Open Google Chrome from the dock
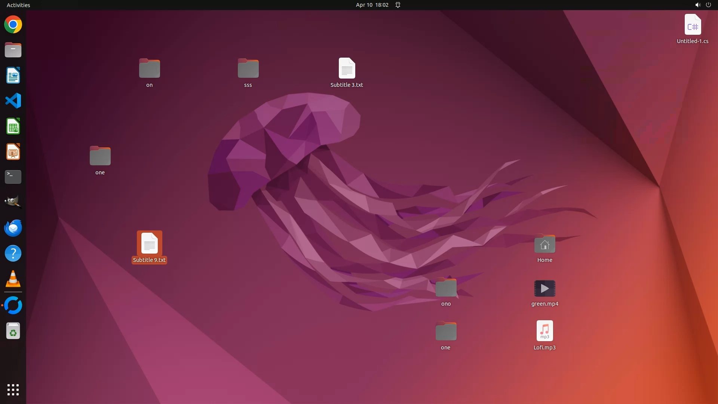Viewport: 718px width, 404px height. click(x=13, y=25)
